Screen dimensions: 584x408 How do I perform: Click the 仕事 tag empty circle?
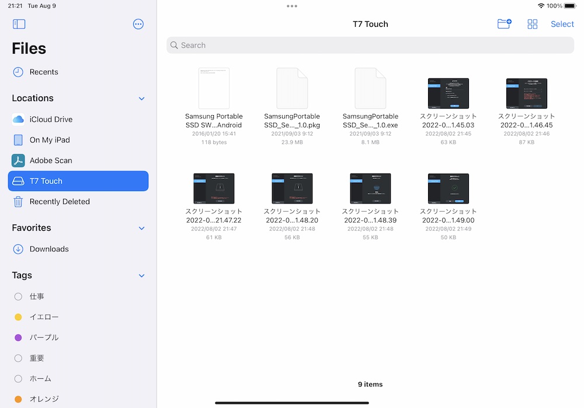[x=18, y=296]
